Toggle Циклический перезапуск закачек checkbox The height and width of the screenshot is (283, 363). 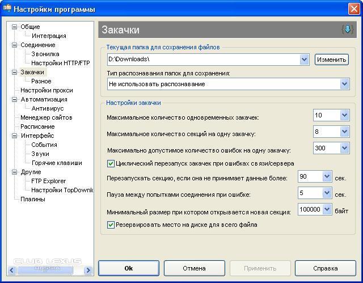[111, 163]
